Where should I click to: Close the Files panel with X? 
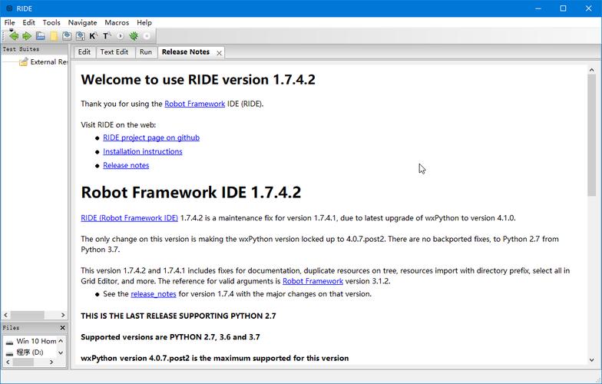(x=61, y=328)
